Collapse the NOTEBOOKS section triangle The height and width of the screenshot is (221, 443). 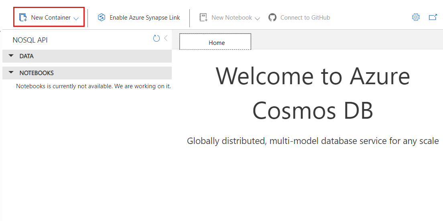11,73
